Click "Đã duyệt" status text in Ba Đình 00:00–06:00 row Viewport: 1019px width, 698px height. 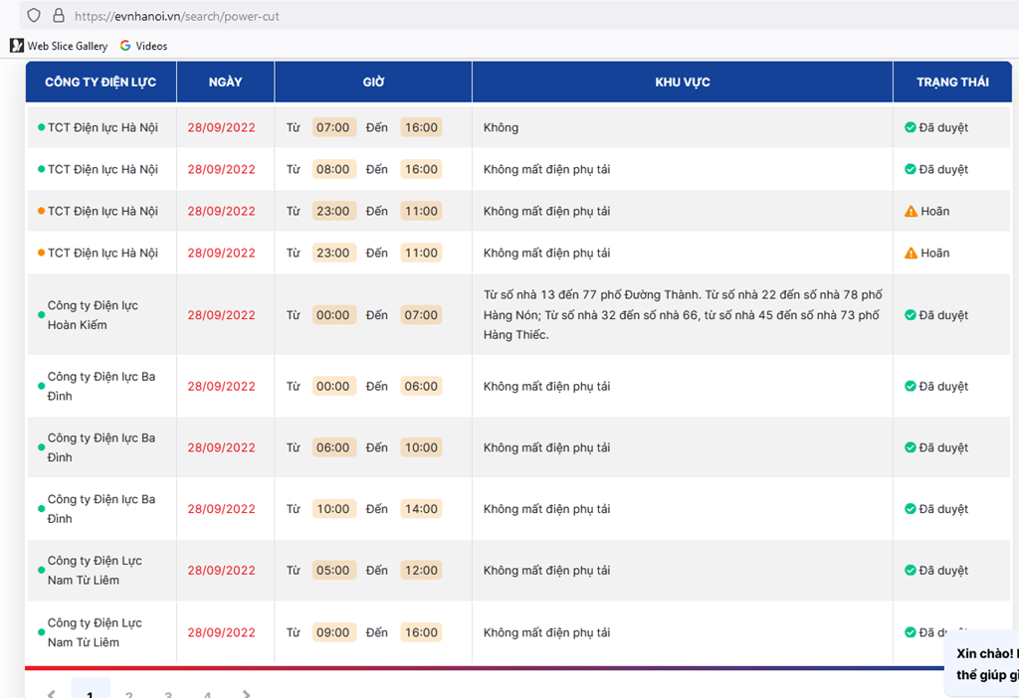[x=943, y=387]
